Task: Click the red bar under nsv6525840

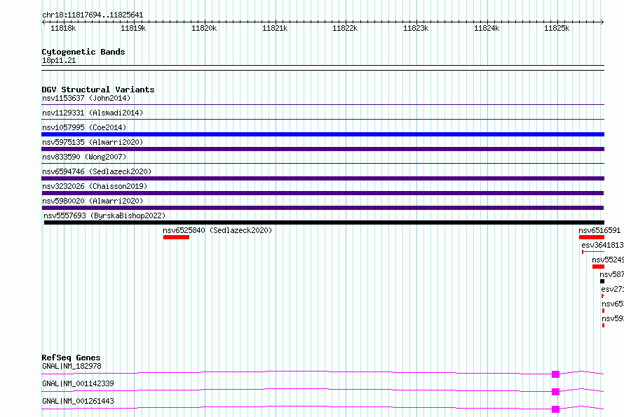Action: click(176, 237)
